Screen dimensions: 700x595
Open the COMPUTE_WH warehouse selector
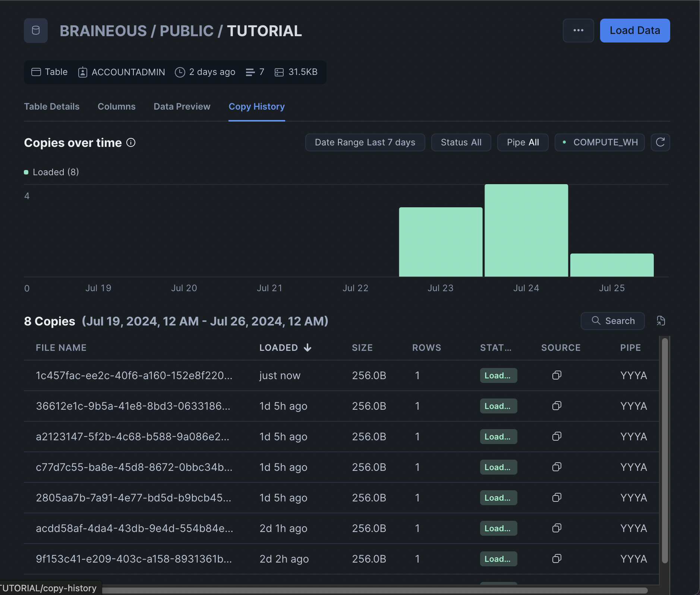(599, 142)
